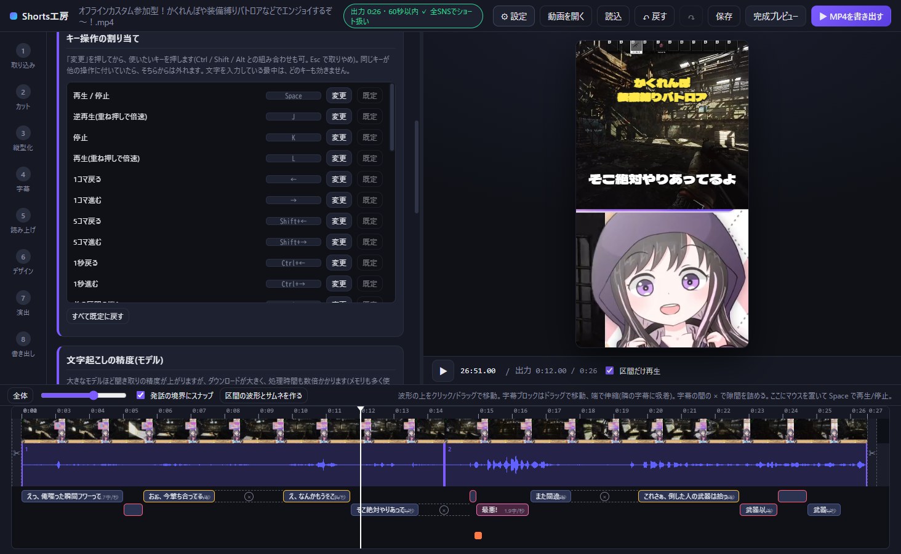Screen dimensions: 901x554
Task: Open step 3 縦型化 in sidebar
Action: tap(23, 138)
